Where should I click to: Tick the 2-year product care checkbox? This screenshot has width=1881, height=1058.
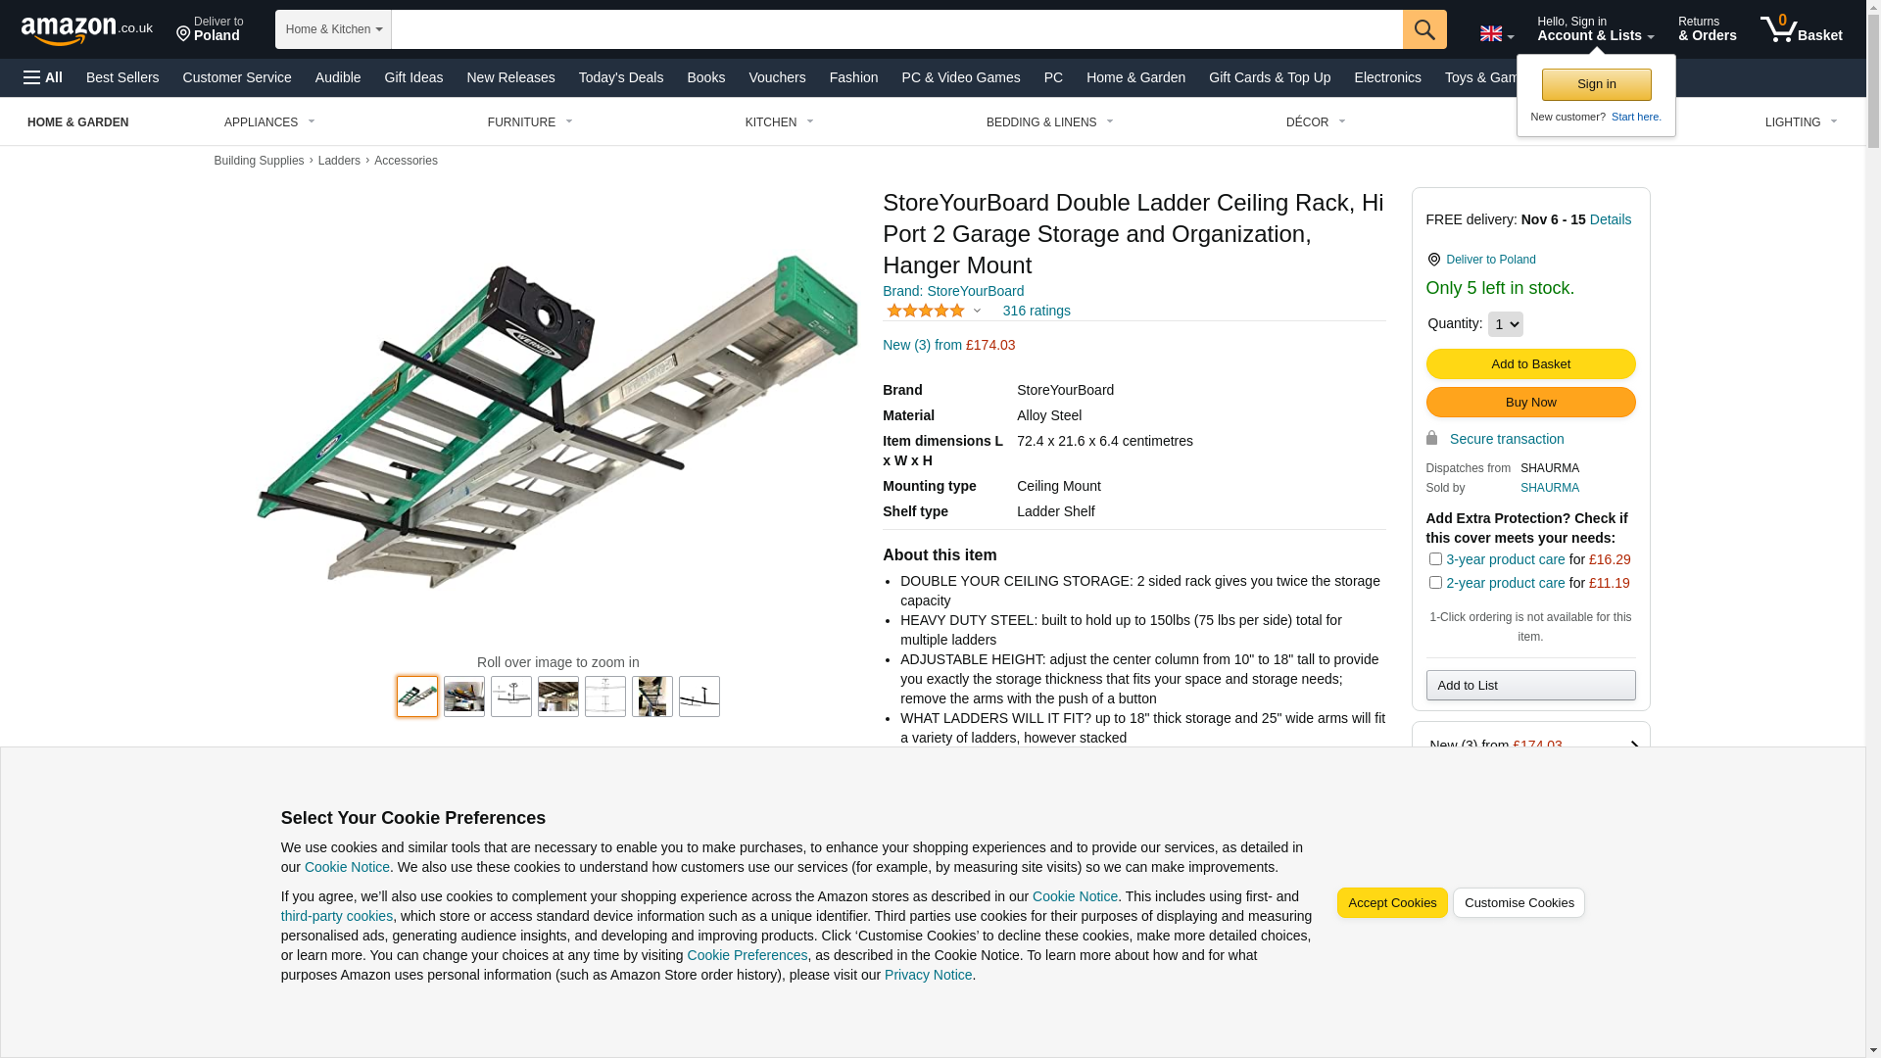(1435, 583)
